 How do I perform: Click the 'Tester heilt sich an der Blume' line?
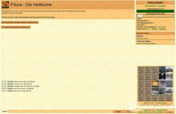[16, 91]
